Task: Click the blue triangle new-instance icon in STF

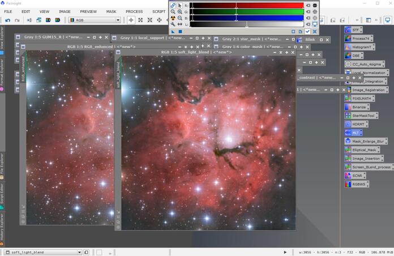Action: pos(173,32)
